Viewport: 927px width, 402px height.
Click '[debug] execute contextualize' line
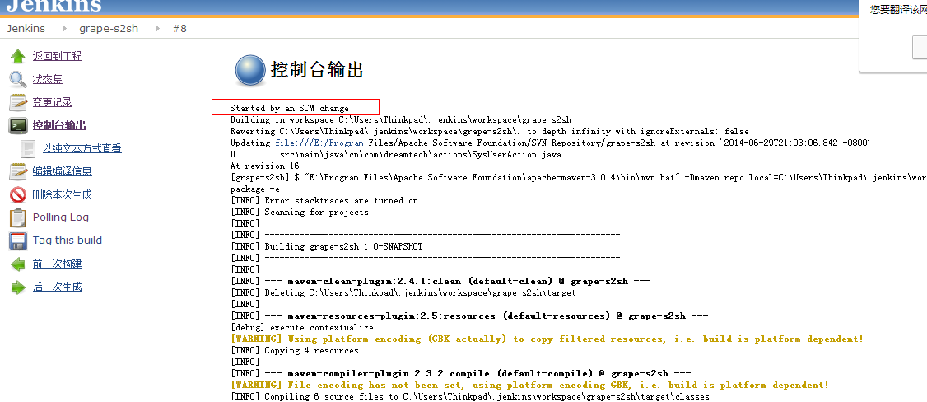pyautogui.click(x=302, y=328)
